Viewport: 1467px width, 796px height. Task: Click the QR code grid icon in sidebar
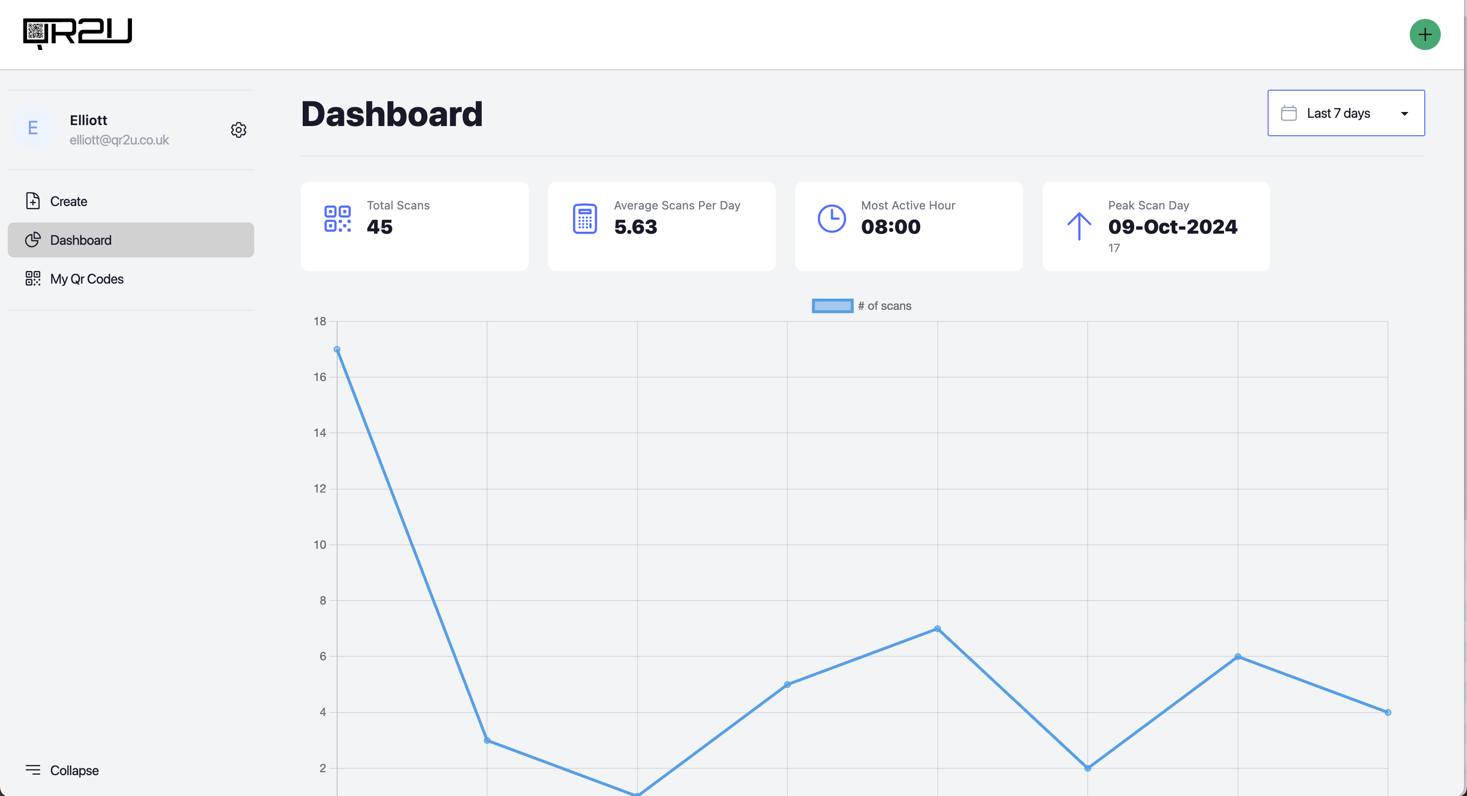[x=33, y=277]
